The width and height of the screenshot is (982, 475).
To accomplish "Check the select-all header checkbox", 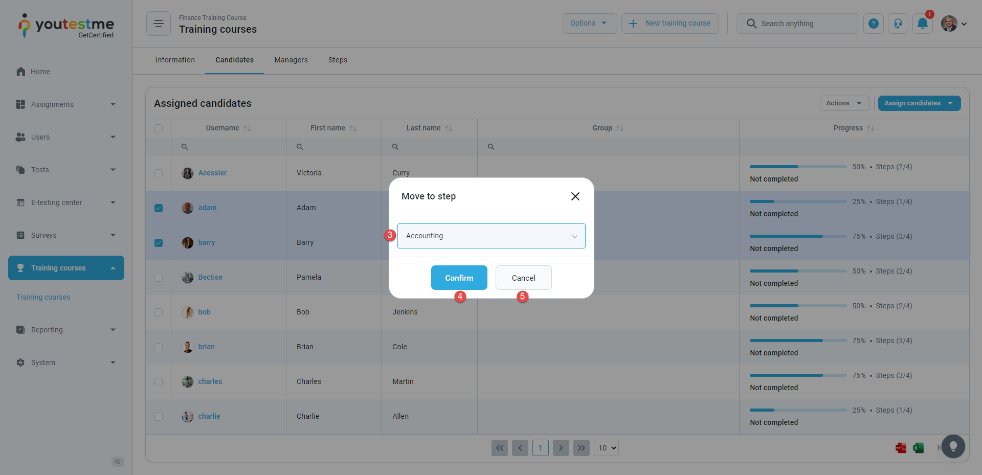I will point(159,128).
